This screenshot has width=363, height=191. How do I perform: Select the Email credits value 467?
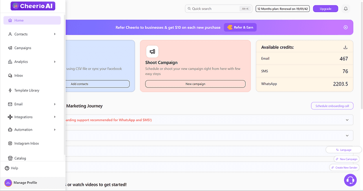pyautogui.click(x=343, y=59)
